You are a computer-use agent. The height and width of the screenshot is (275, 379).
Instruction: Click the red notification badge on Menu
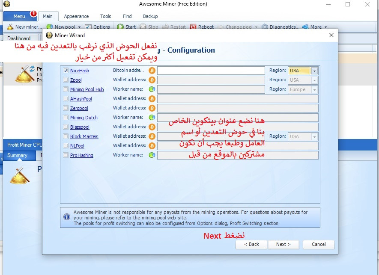[x=33, y=13]
